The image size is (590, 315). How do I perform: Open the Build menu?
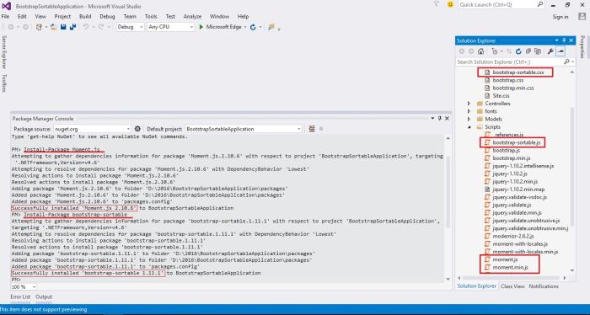(x=85, y=17)
